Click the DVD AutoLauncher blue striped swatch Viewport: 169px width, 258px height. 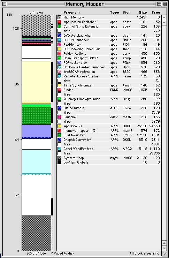(x=59, y=35)
